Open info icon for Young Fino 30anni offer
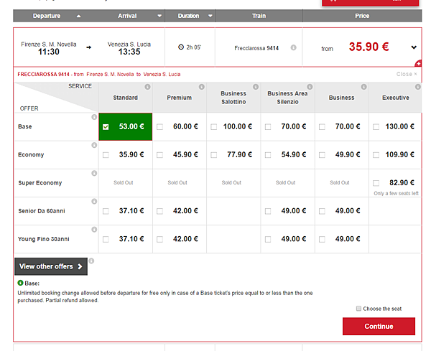The height and width of the screenshot is (351, 431). [x=94, y=229]
